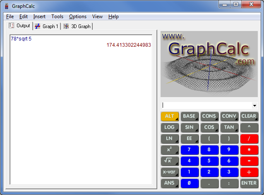Insert the x-var variable key

point(170,172)
